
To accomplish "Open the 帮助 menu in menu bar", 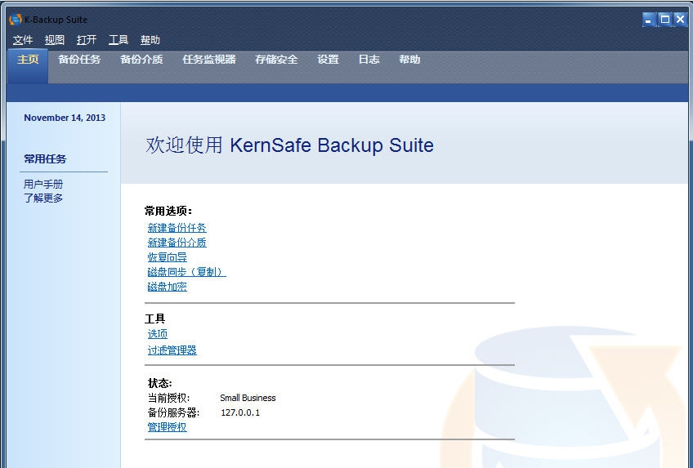I will [x=150, y=40].
